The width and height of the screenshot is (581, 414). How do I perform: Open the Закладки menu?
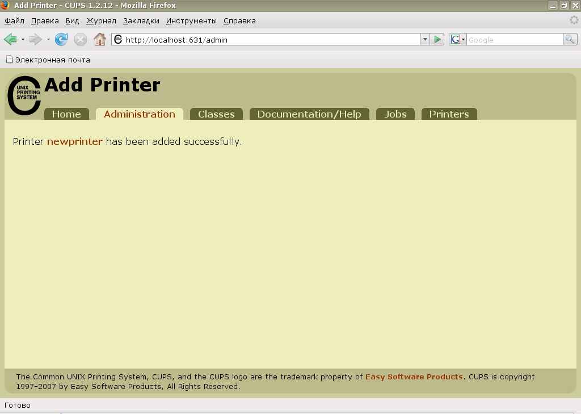141,21
